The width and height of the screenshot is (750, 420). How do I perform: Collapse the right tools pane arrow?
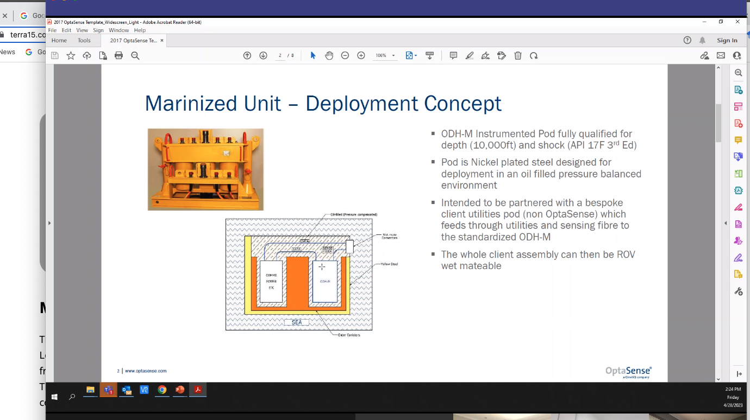click(x=726, y=223)
